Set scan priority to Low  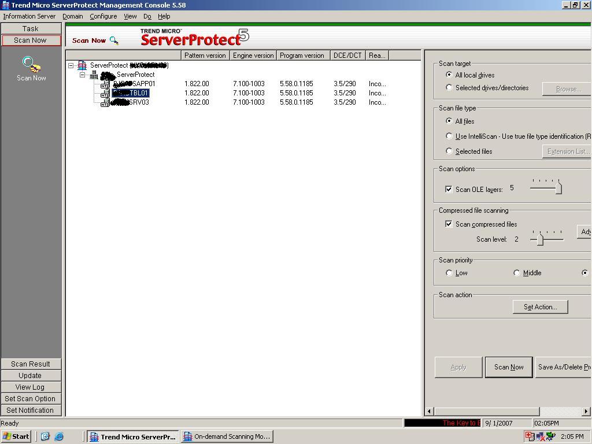tap(449, 272)
